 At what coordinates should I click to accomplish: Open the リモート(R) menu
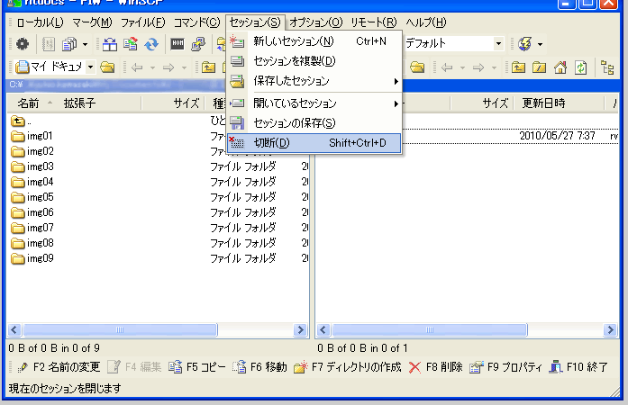[374, 22]
